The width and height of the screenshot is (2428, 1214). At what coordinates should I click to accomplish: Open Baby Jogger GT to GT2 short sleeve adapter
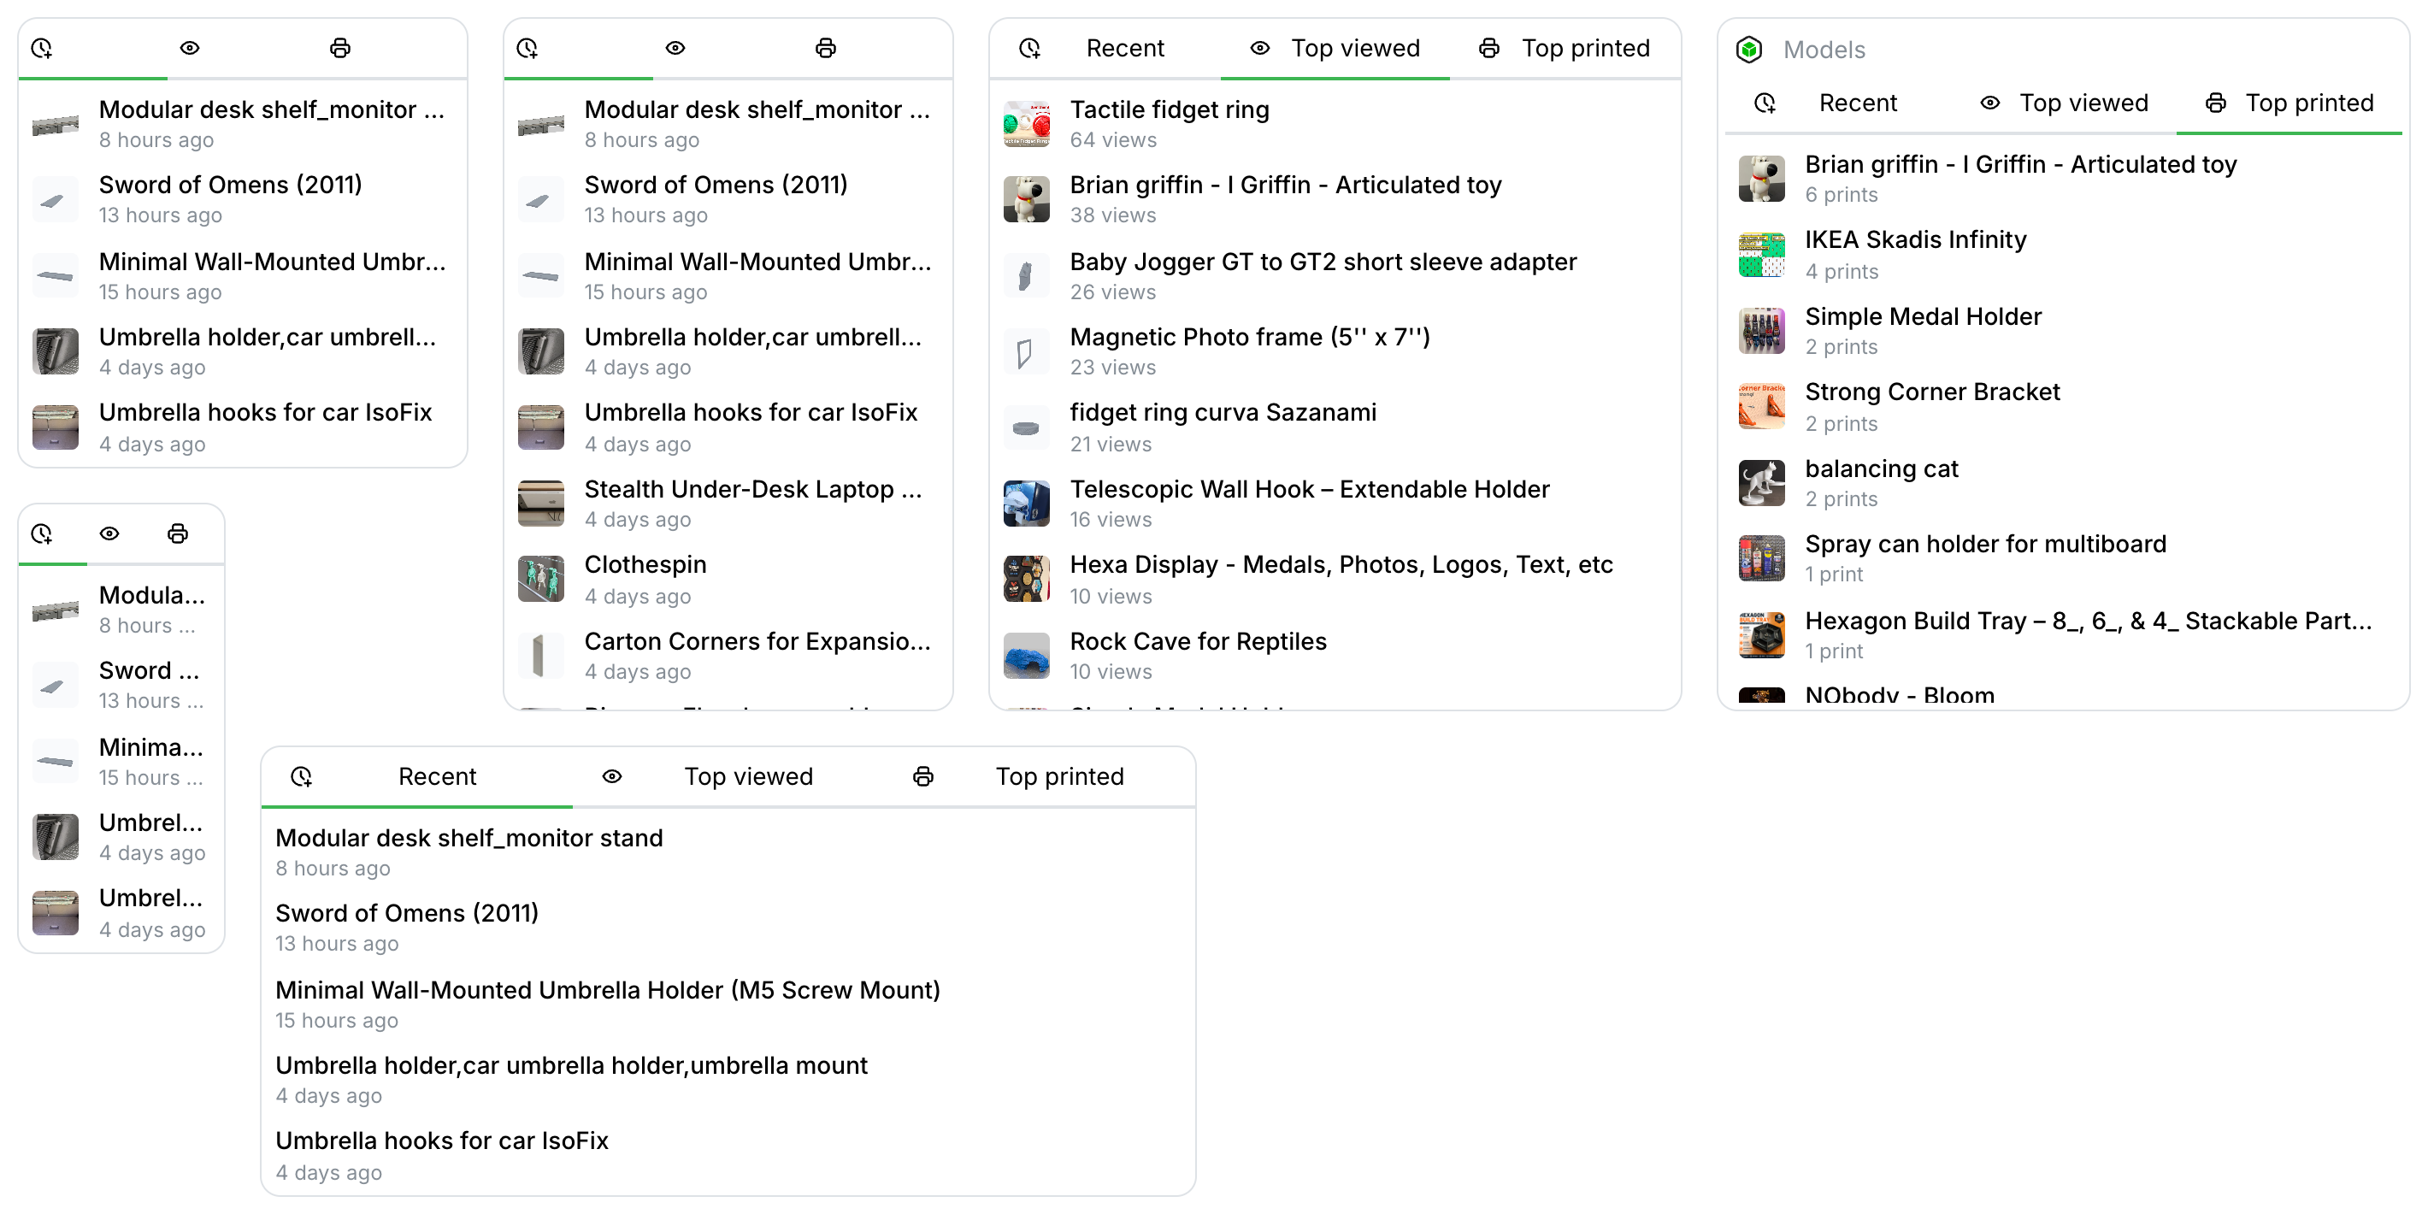pos(1335,276)
